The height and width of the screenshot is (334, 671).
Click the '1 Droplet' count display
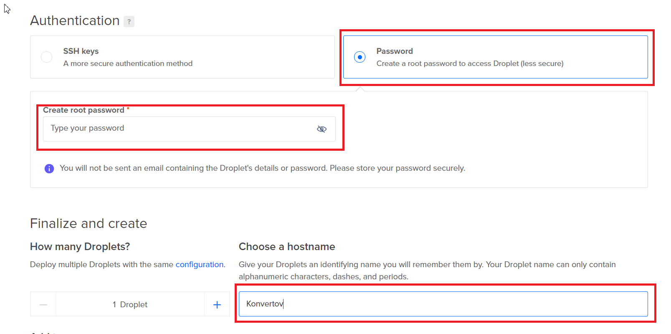(x=130, y=304)
